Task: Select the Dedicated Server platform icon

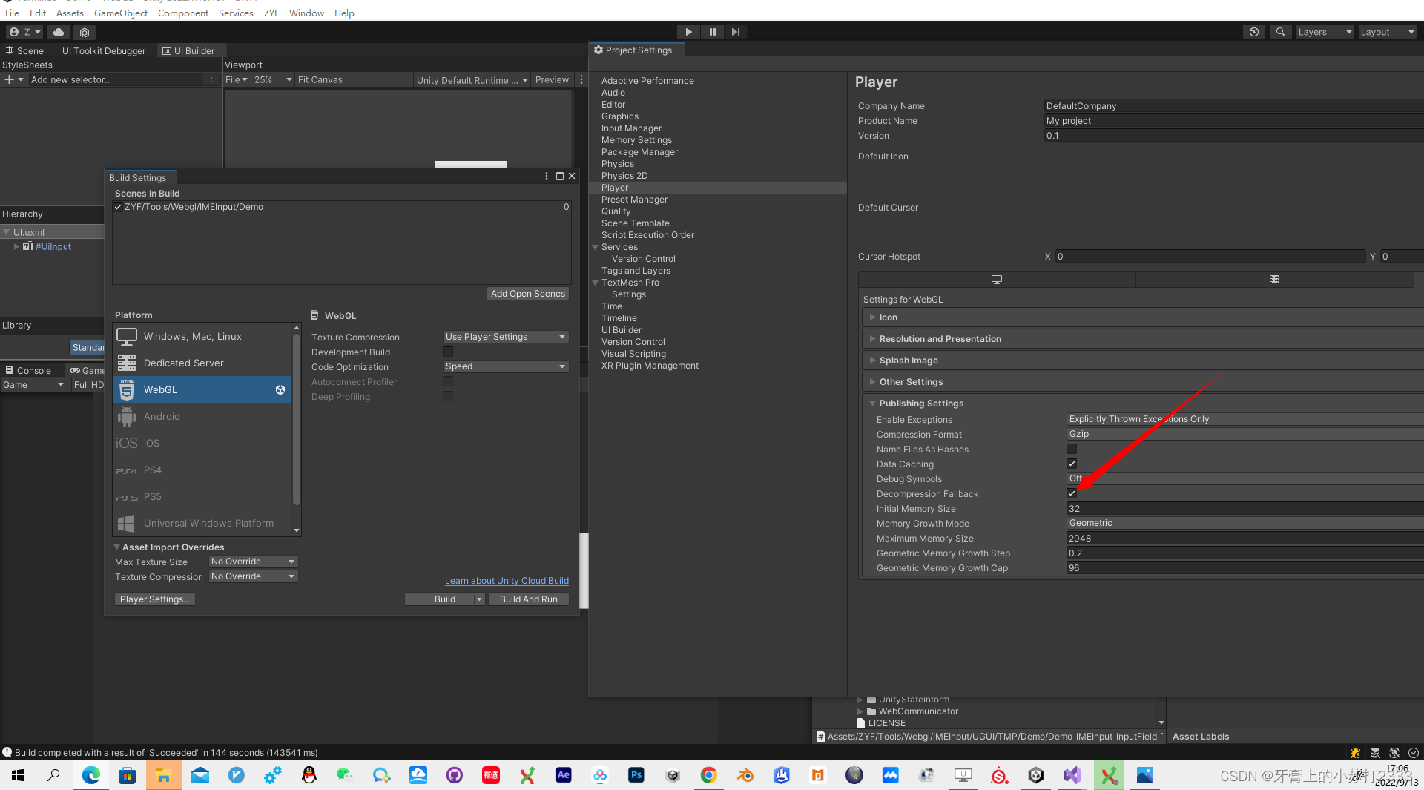Action: [127, 363]
